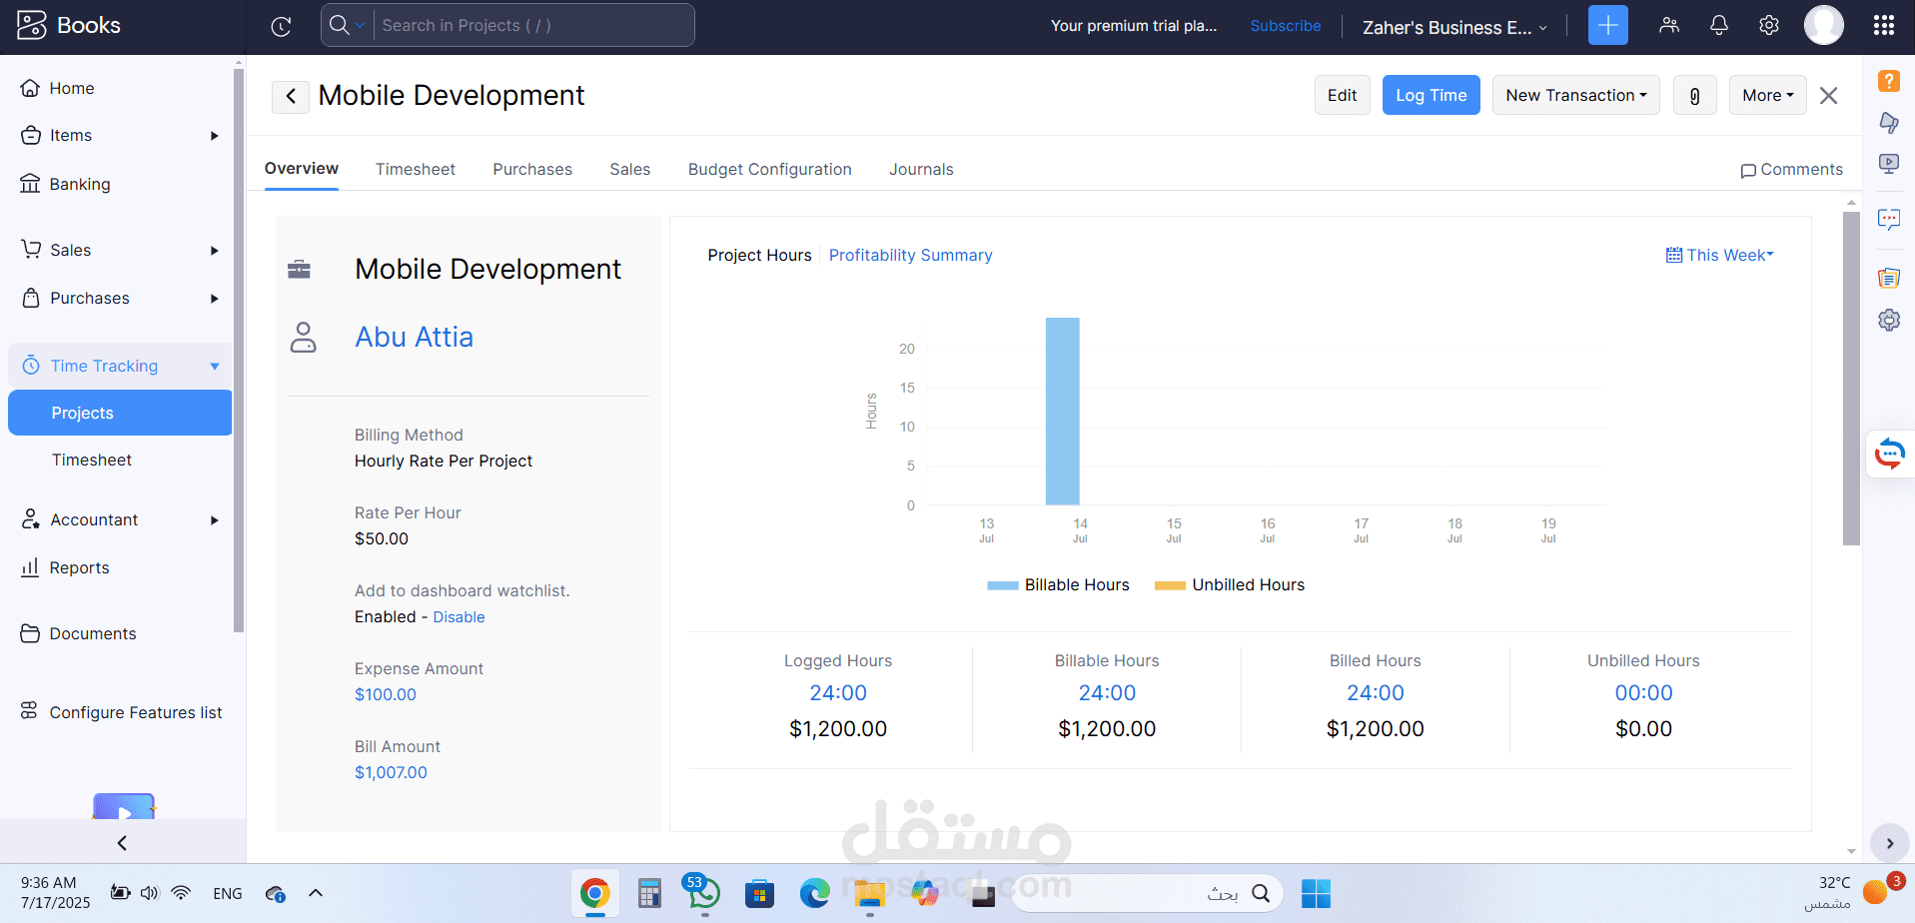This screenshot has width=1915, height=923.
Task: Open settings gear in top bar
Action: pos(1768,26)
